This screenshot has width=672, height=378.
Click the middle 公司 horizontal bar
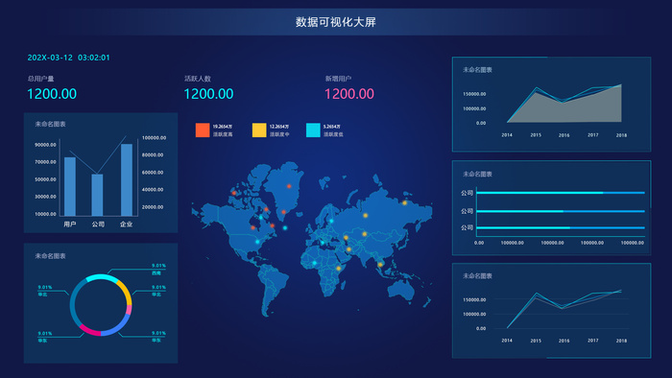pyautogui.click(x=561, y=211)
